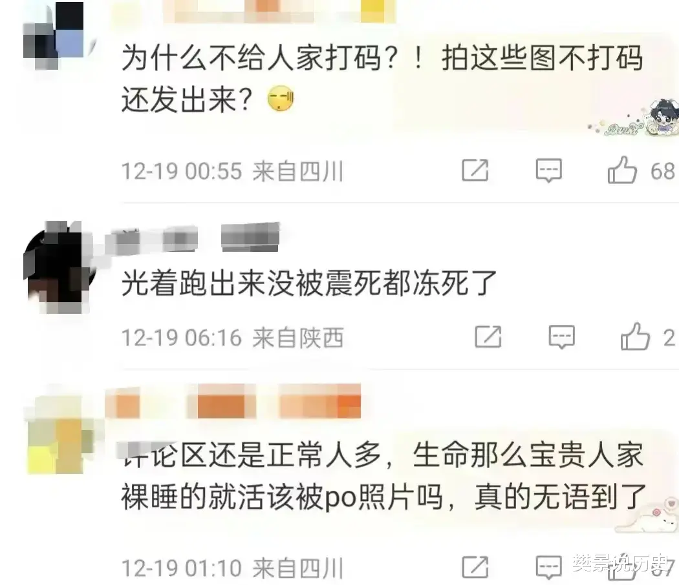Like the comment with 68 likes
Viewport: 679px width, 585px height.
pos(622,169)
